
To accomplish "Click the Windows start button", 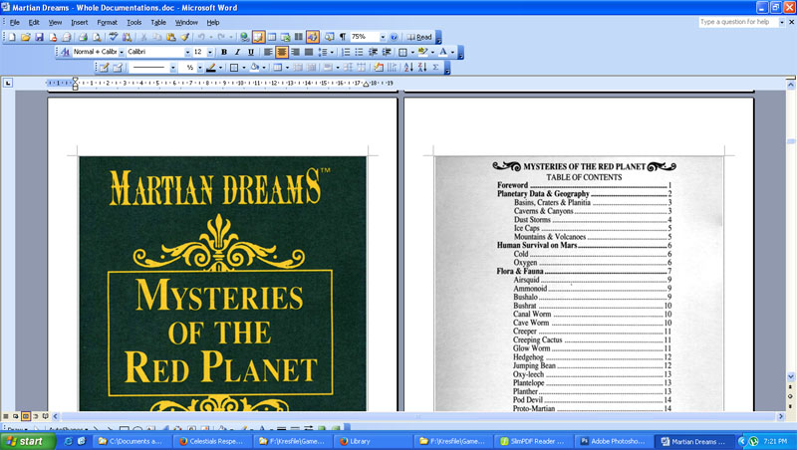I will coord(28,441).
